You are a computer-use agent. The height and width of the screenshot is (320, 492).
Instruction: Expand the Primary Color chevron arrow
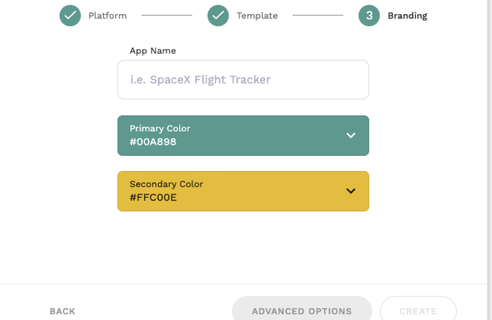tap(351, 135)
